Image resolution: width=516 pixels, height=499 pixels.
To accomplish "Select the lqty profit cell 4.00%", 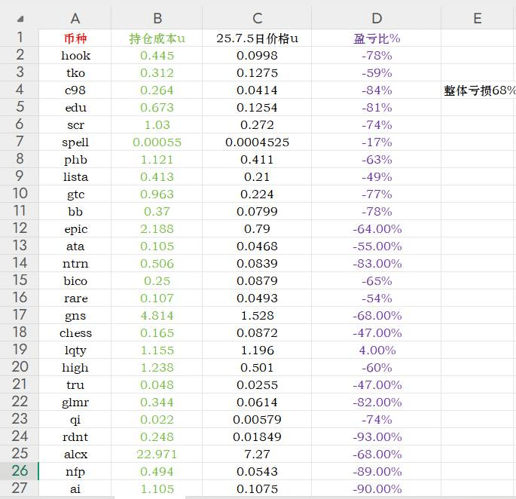I will click(377, 350).
